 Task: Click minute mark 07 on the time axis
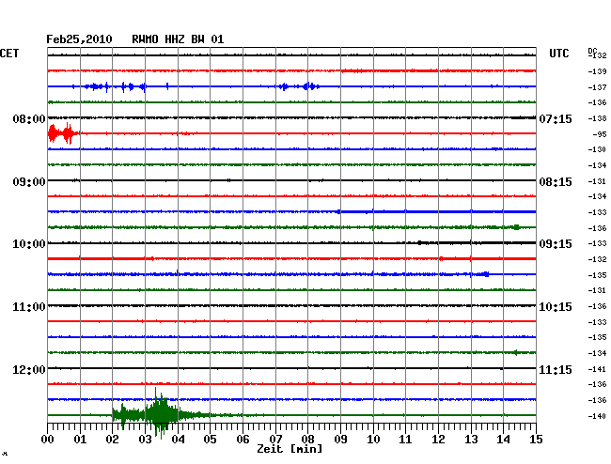pos(275,440)
